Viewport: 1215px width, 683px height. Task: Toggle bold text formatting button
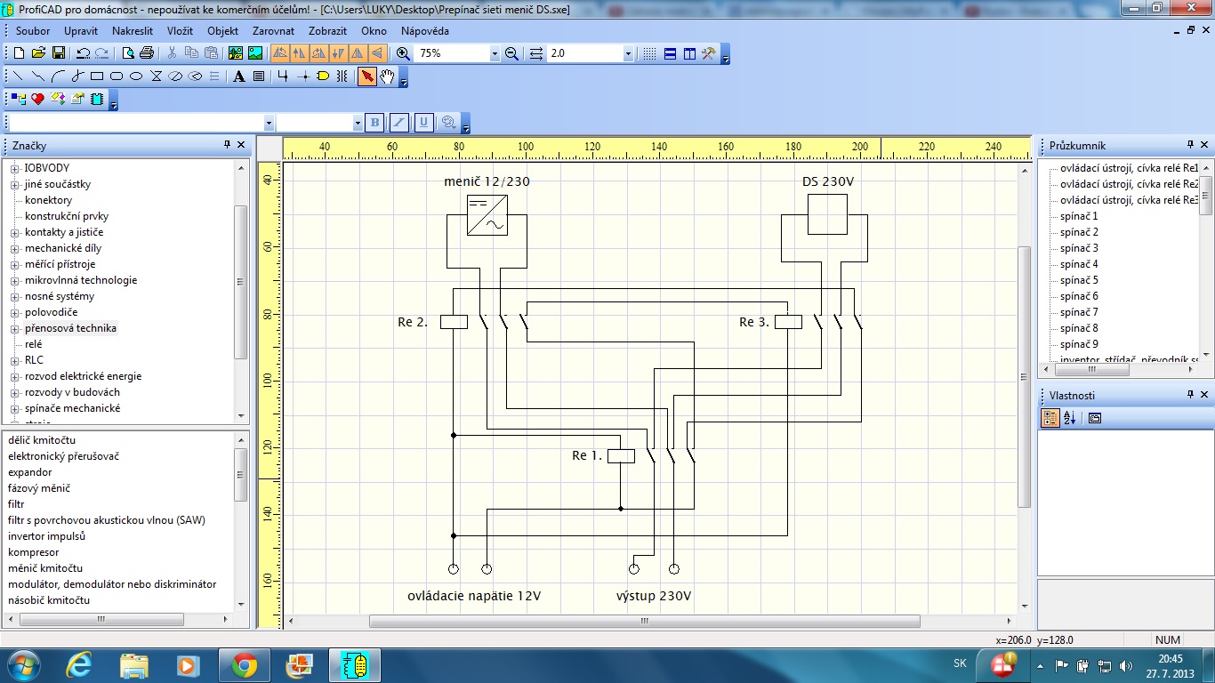[374, 123]
